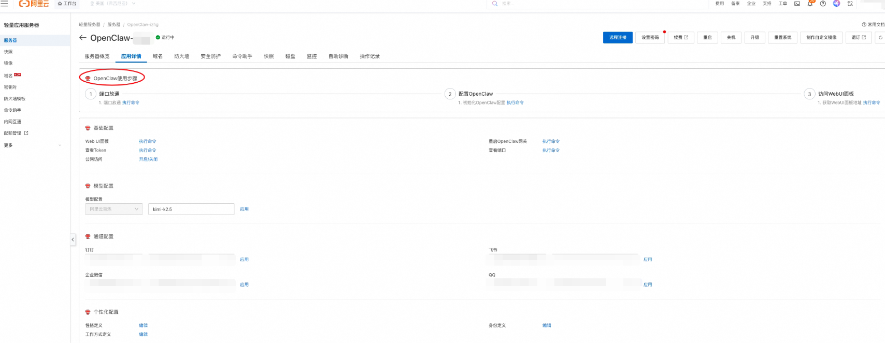Image resolution: width=885 pixels, height=343 pixels.
Task: Click the external link icon next to 配额管理
Action: tap(26, 133)
